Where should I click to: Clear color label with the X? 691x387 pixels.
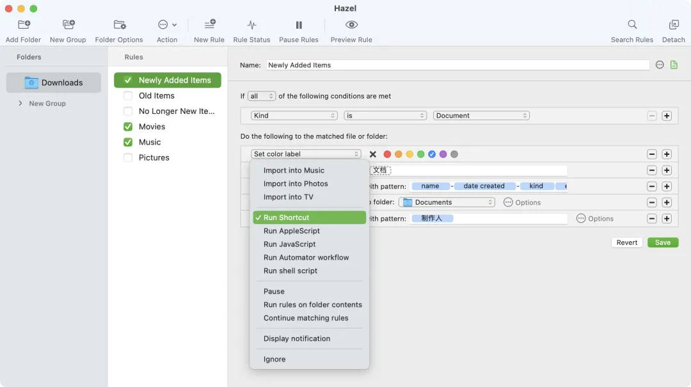pyautogui.click(x=373, y=154)
